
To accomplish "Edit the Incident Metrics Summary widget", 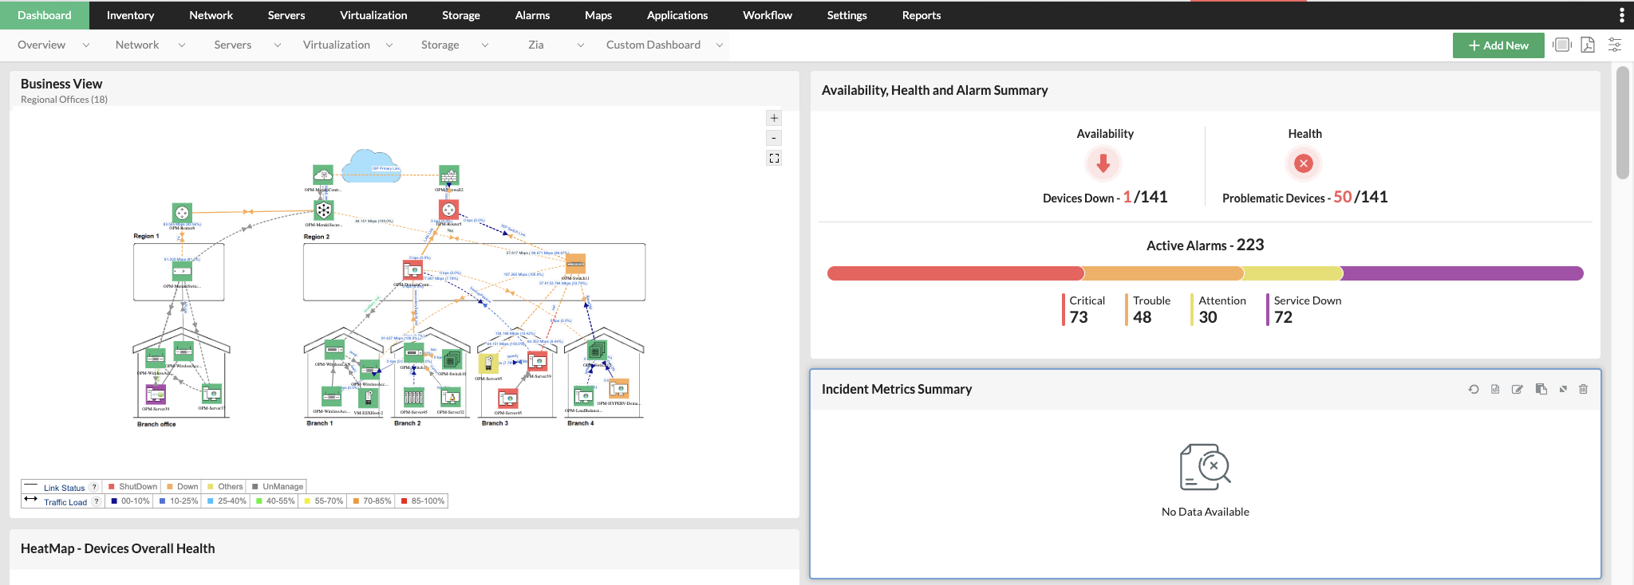I will [x=1518, y=389].
